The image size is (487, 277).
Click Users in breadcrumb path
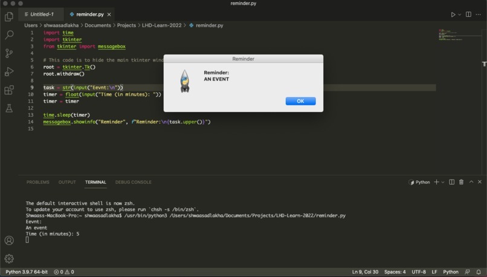coord(31,25)
